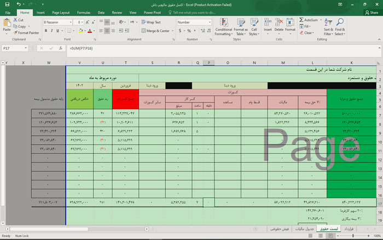Select the قرارداد sheet tab
Viewport: 383px width, 240px height.
click(x=349, y=228)
